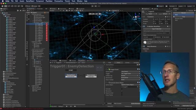Open the GameObject menu
The height and width of the screenshot is (110, 196).
[x=30, y=1]
